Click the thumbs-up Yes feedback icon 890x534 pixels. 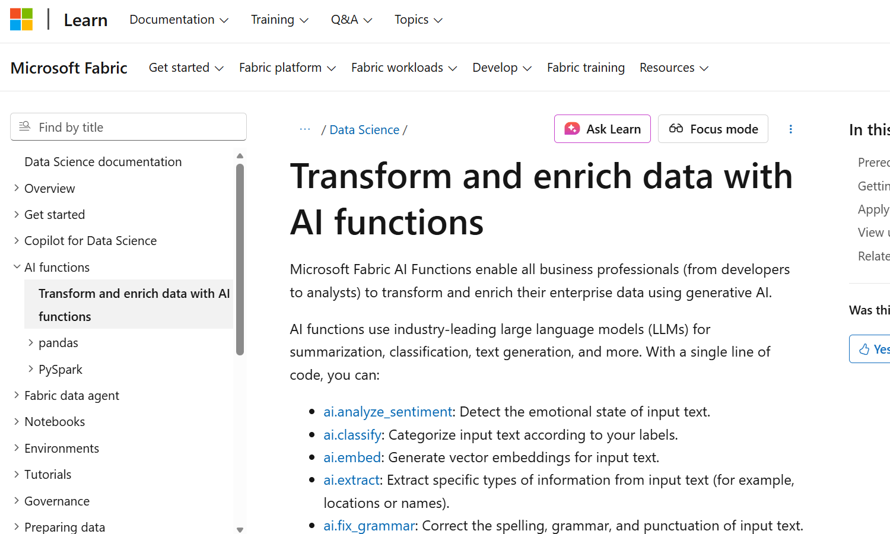[864, 349]
